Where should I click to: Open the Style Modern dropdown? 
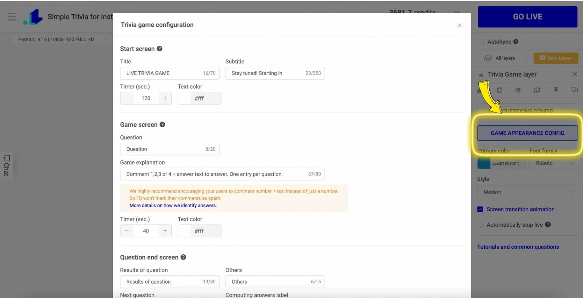[x=528, y=192]
